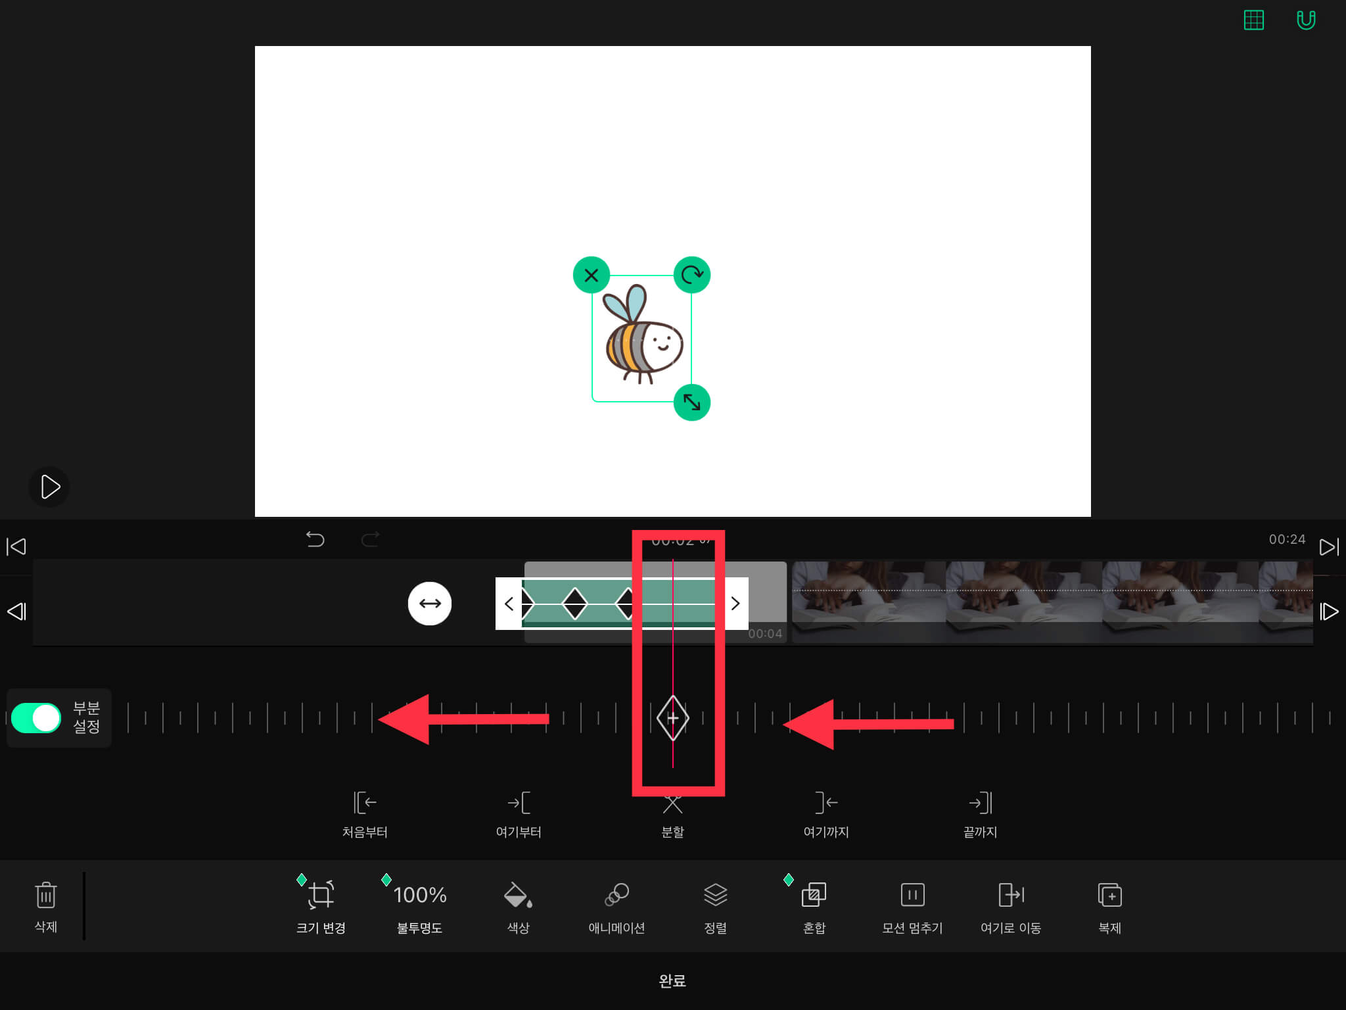Tap the 복제 duplicate icon
This screenshot has width=1346, height=1010.
pos(1109,896)
